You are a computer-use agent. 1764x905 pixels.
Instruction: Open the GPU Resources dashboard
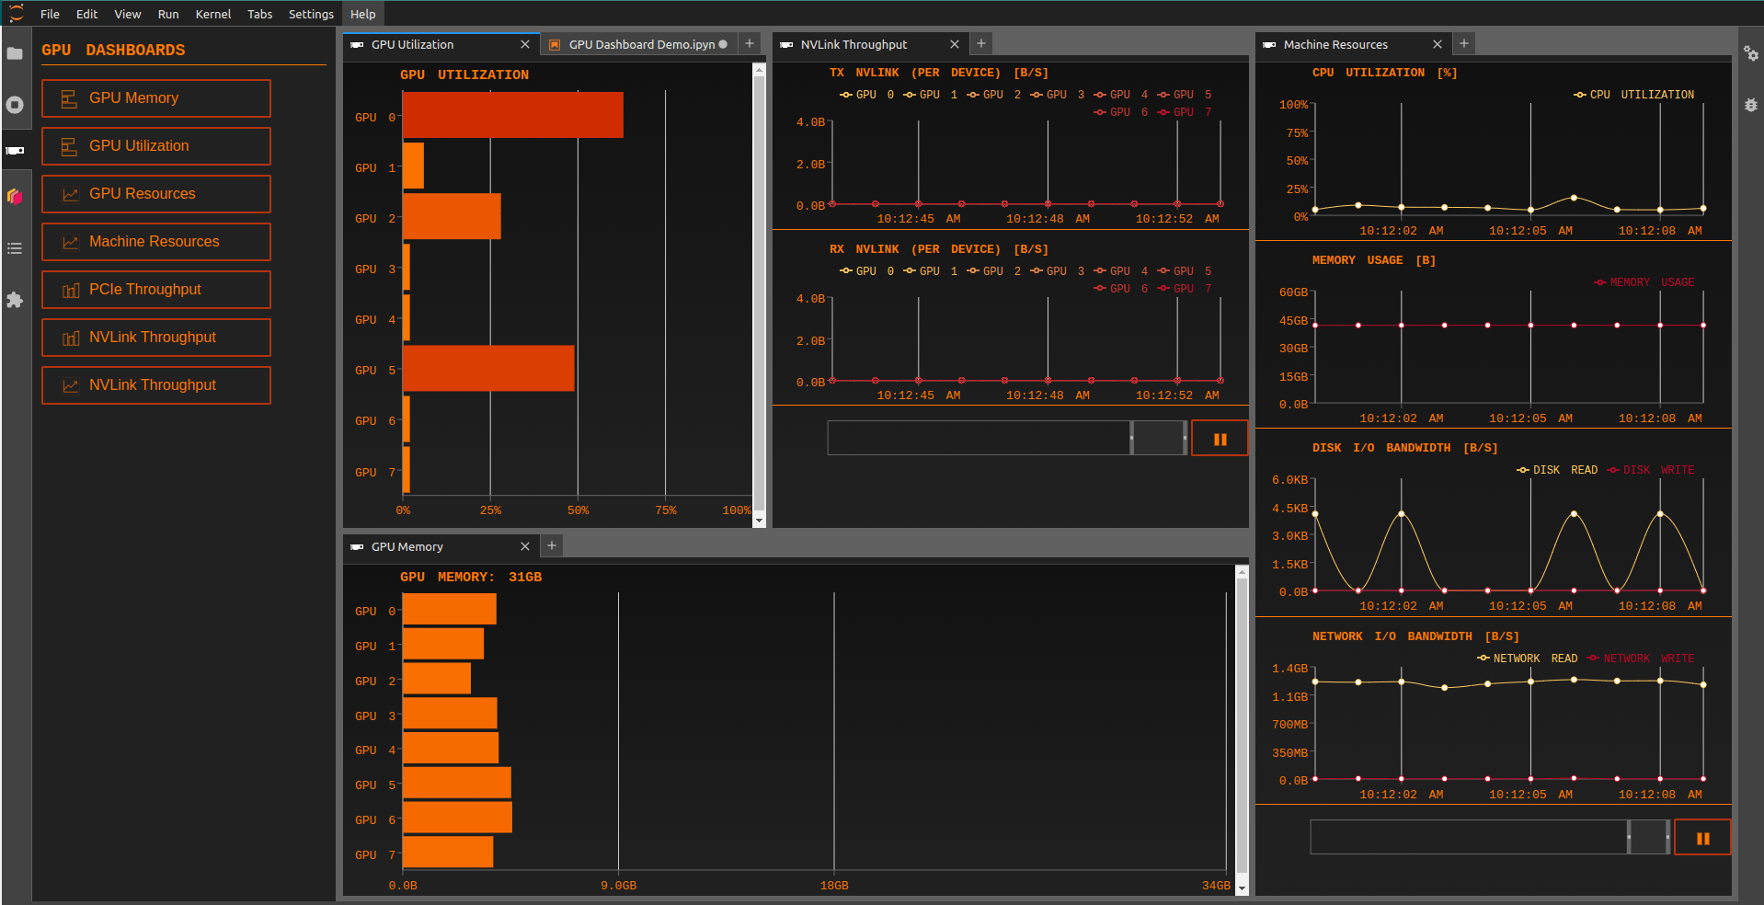click(x=155, y=193)
